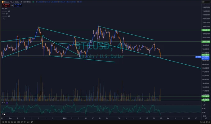Click the 92,622.17 green price label
This screenshot has width=211, height=124.
(205, 55)
